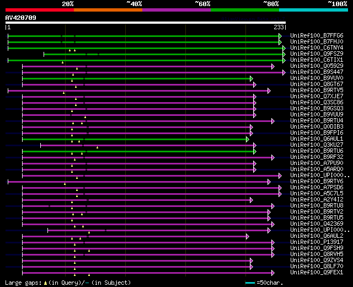Select the UniRef100_Q8RVH5 label
Image resolution: width=353 pixels, height=287 pixels.
(317, 254)
